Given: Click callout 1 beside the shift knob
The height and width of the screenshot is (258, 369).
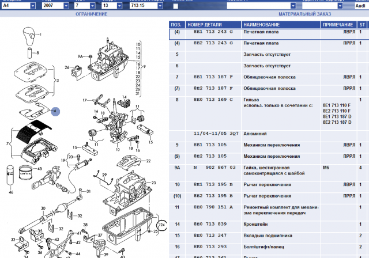Looking at the screenshot, I should click(40, 35).
